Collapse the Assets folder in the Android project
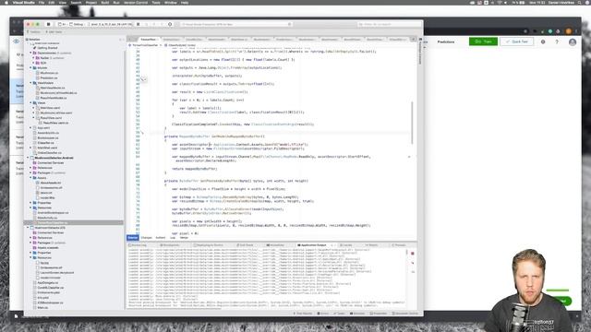Image resolution: width=591 pixels, height=332 pixels. coord(30,178)
